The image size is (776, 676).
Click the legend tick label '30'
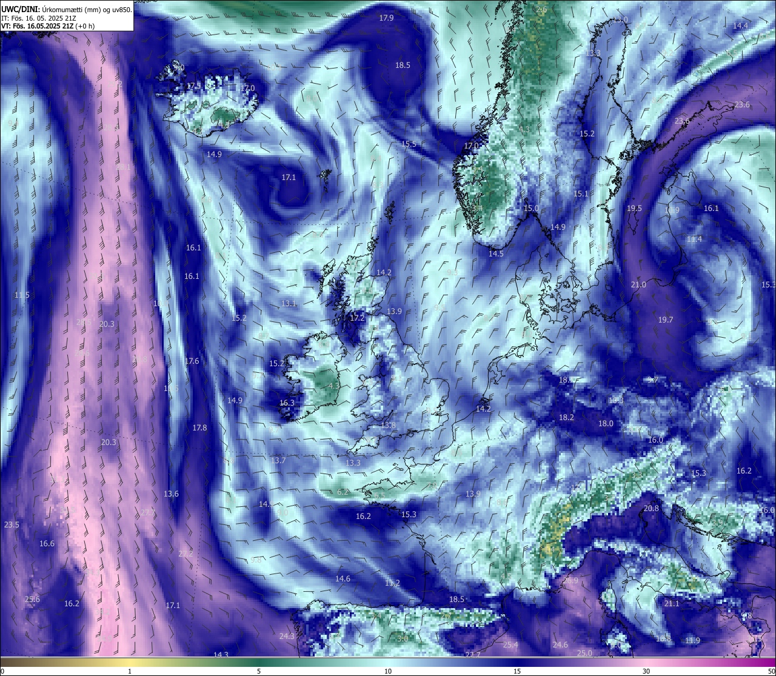[x=646, y=671]
